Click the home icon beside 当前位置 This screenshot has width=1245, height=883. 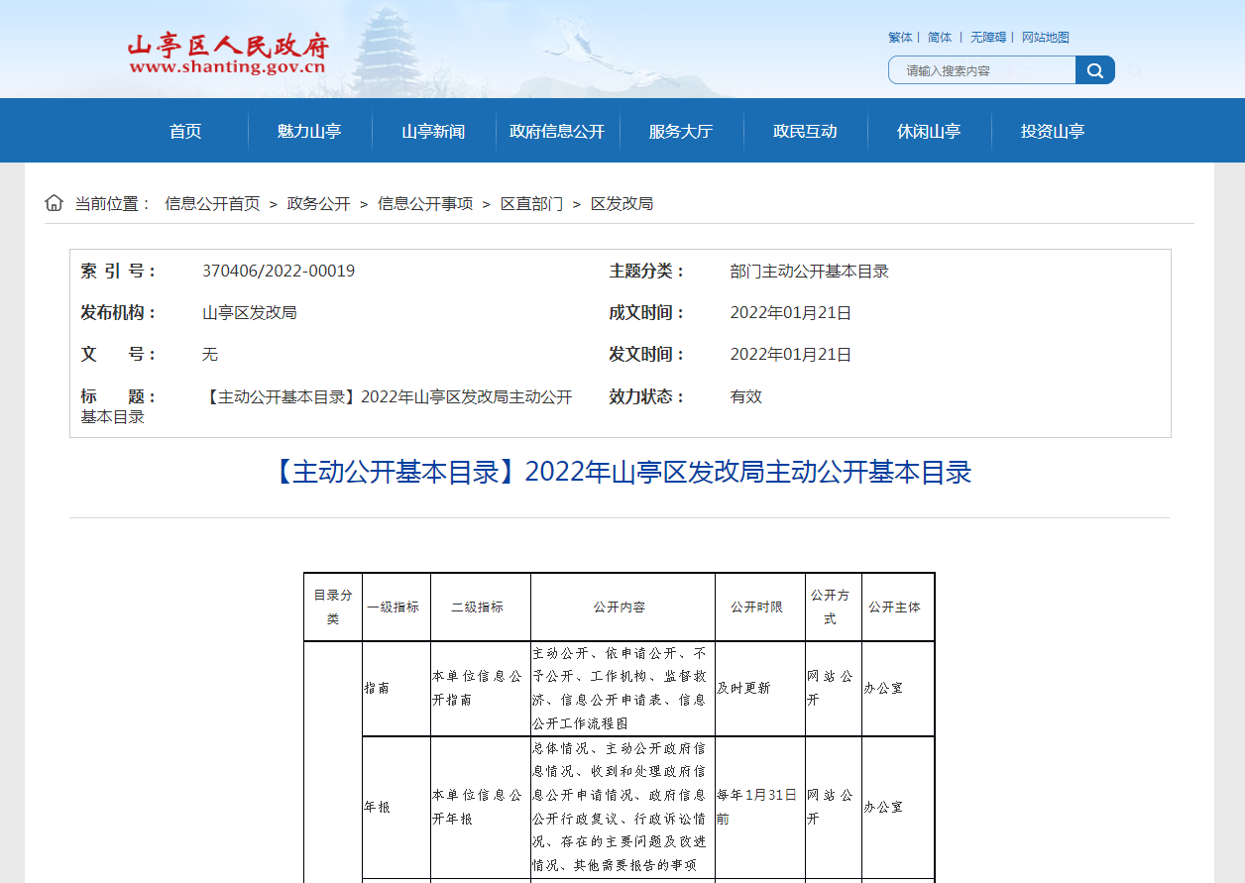(54, 203)
